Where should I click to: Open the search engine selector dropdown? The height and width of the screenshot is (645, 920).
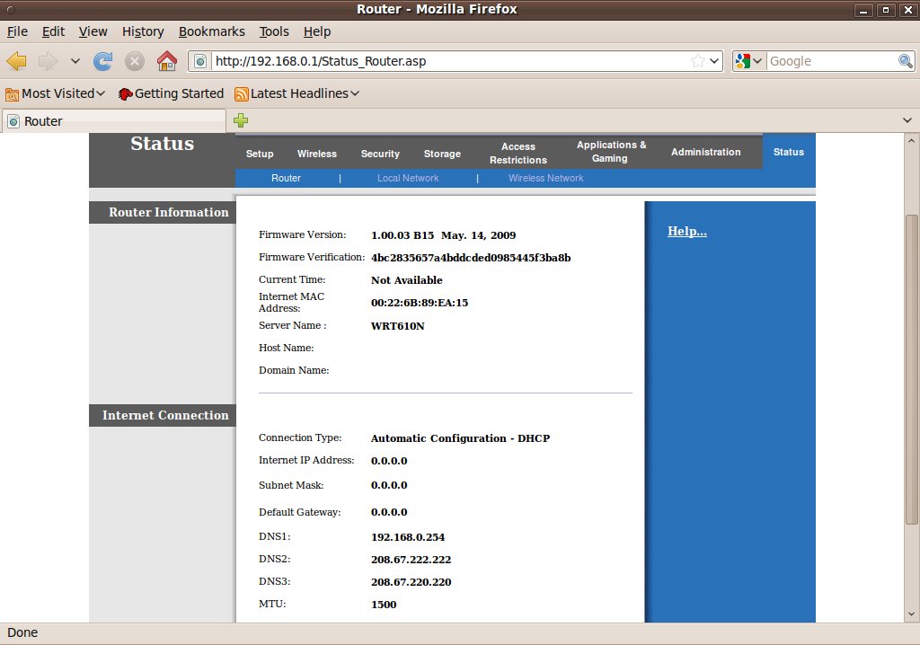(748, 61)
